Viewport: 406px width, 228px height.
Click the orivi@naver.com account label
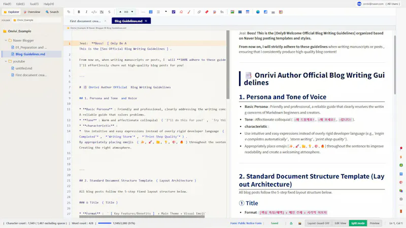373,4
